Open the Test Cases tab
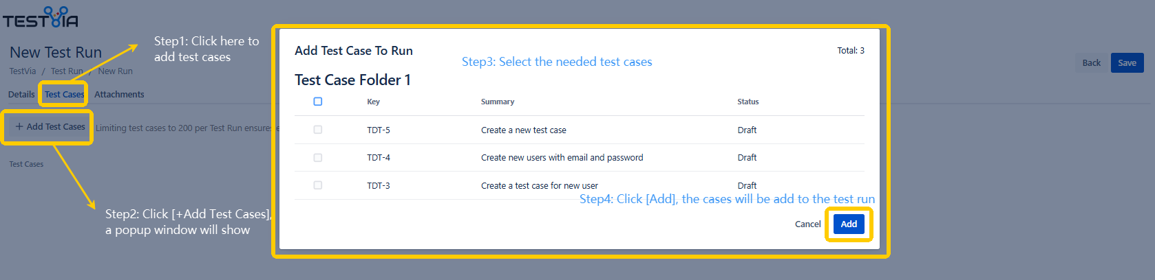This screenshot has width=1155, height=280. (x=64, y=95)
